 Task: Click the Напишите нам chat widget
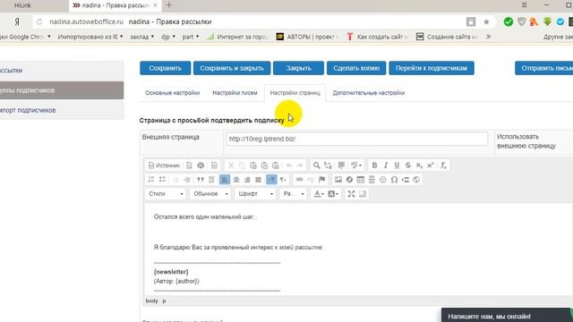(x=507, y=316)
